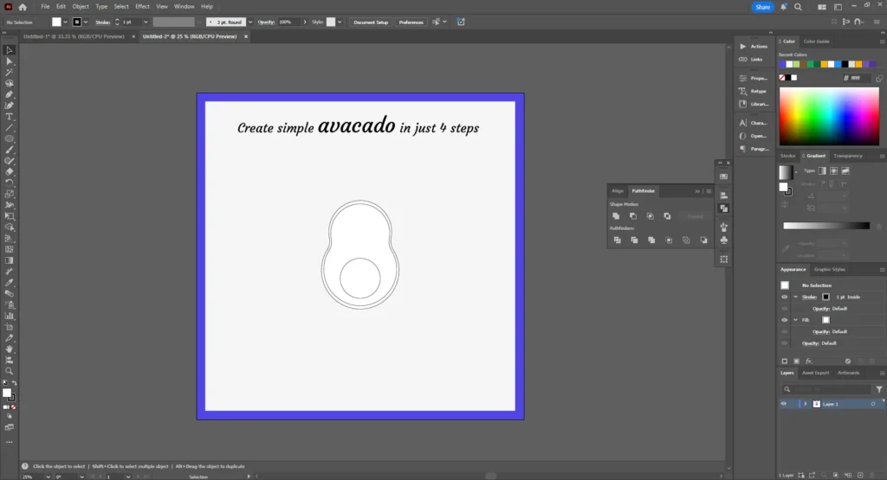Switch to the Align tab
Viewport: 887px width, 480px height.
(617, 191)
